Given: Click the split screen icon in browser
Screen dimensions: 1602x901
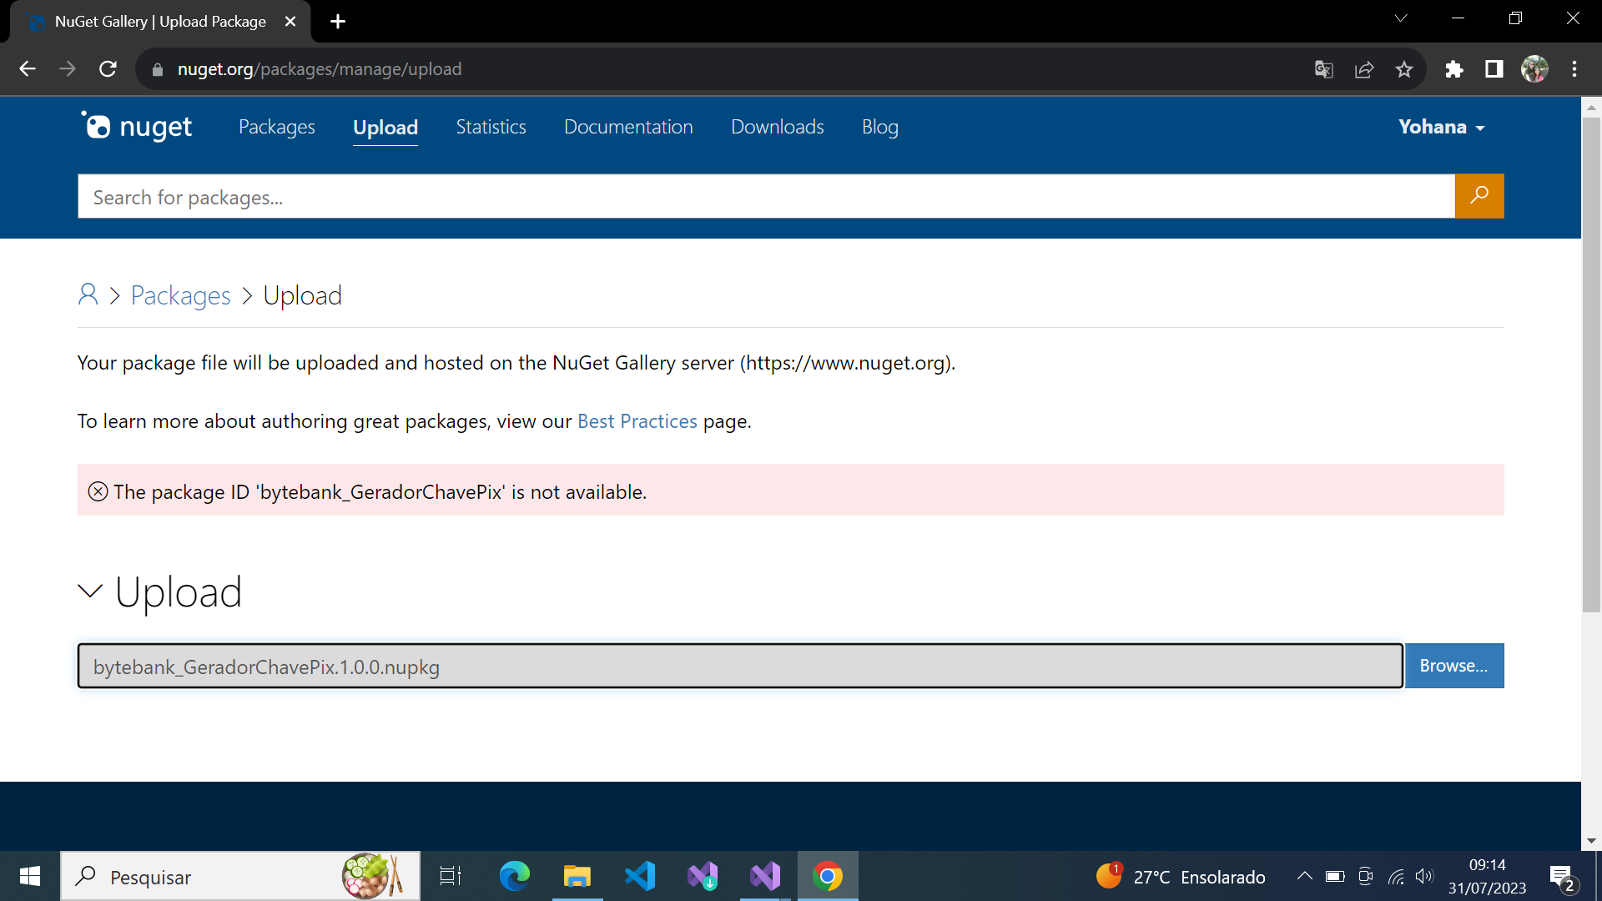Looking at the screenshot, I should click(1492, 69).
